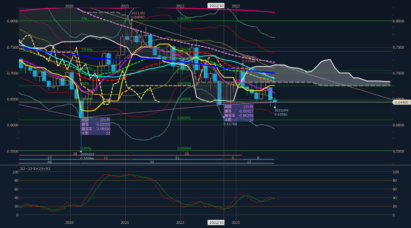Viewport: 411px width, 228px height.
Task: Click the -0.66295 rate value in the 12ヶ月 box
Action: coord(246,115)
